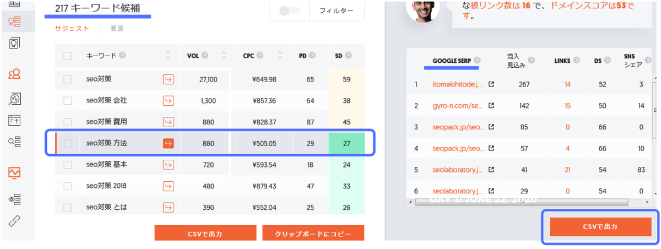Open the ruler sidebar icon
The width and height of the screenshot is (661, 249).
[x=15, y=221]
